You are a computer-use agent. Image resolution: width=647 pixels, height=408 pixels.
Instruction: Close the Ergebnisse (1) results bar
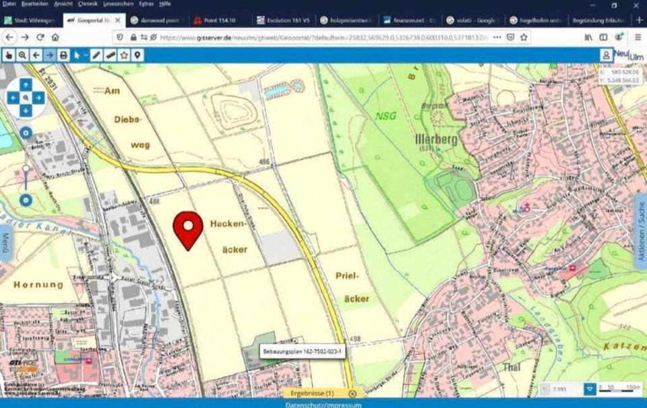352,393
